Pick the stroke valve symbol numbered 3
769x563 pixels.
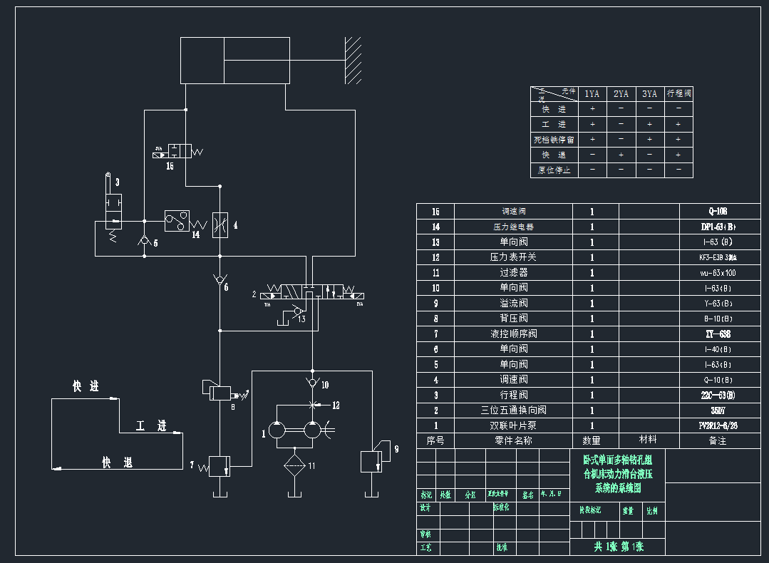113,207
